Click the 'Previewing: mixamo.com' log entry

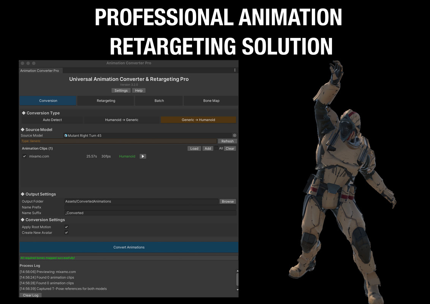pyautogui.click(x=48, y=272)
